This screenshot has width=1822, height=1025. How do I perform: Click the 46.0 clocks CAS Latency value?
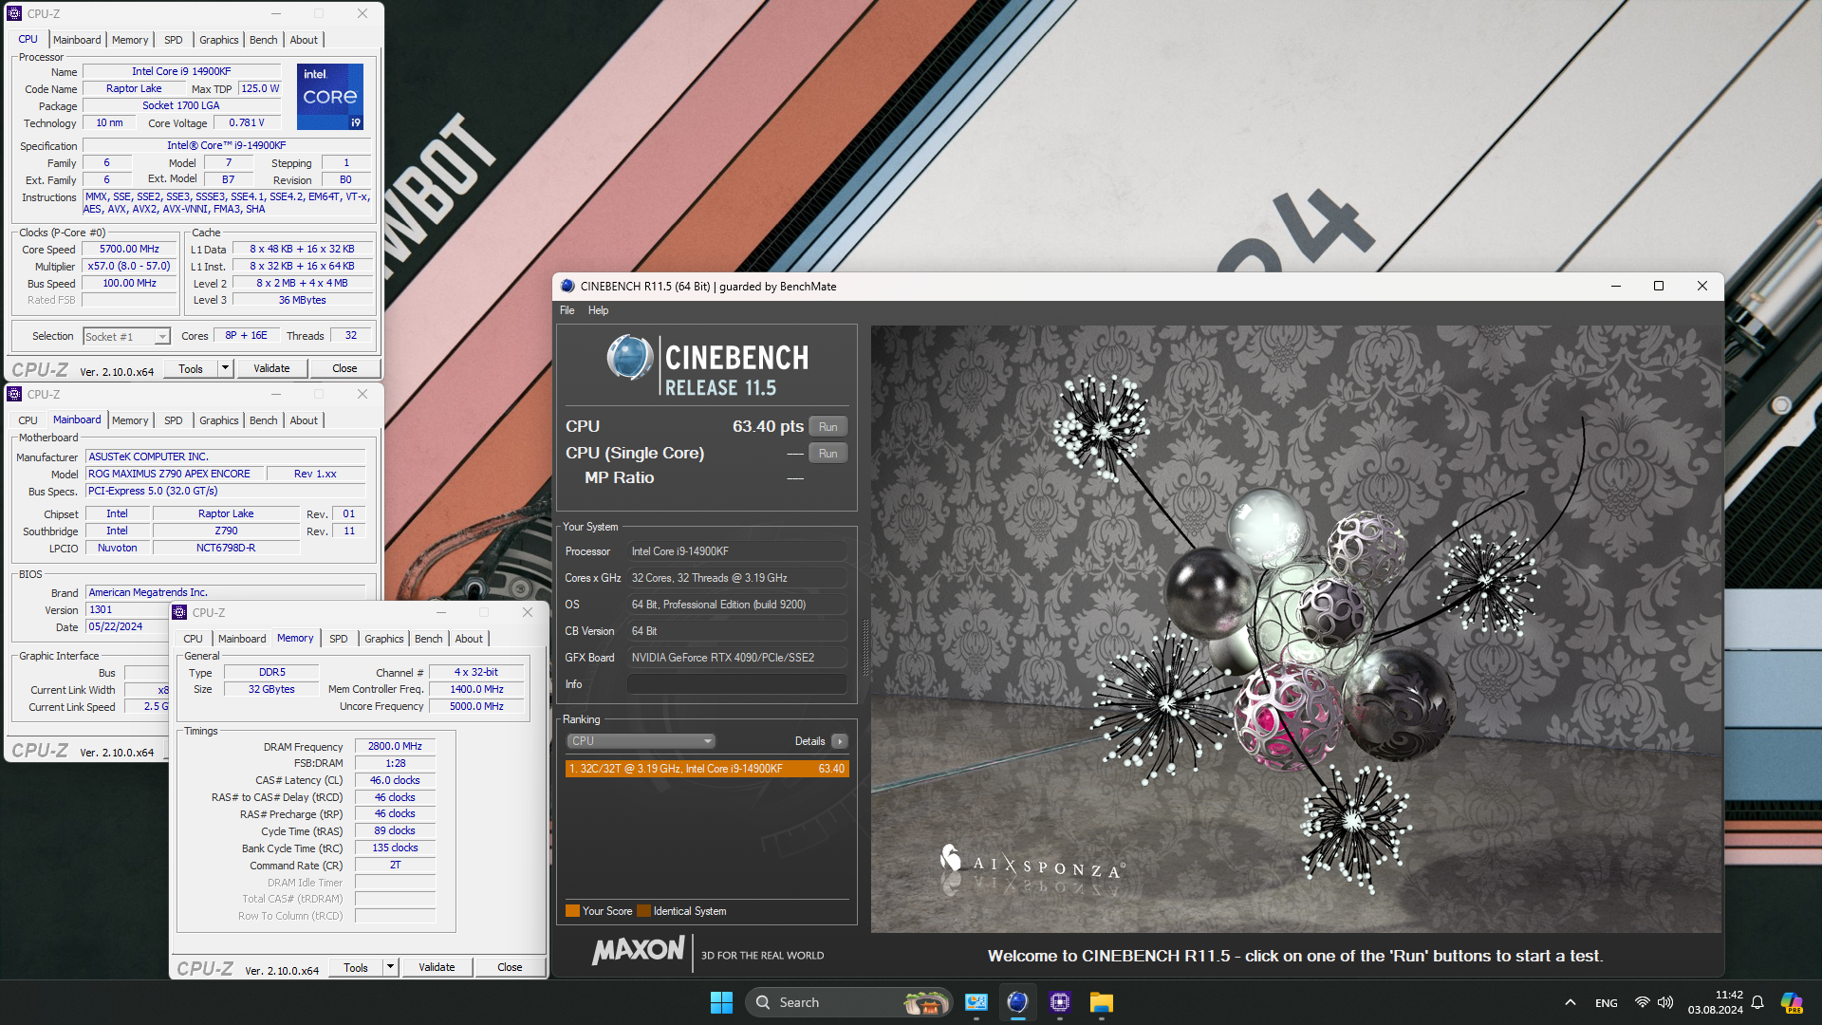pyautogui.click(x=395, y=780)
